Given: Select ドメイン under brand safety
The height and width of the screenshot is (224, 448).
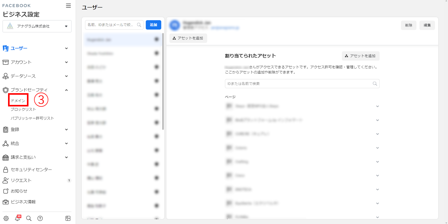Looking at the screenshot, I should pyautogui.click(x=18, y=101).
